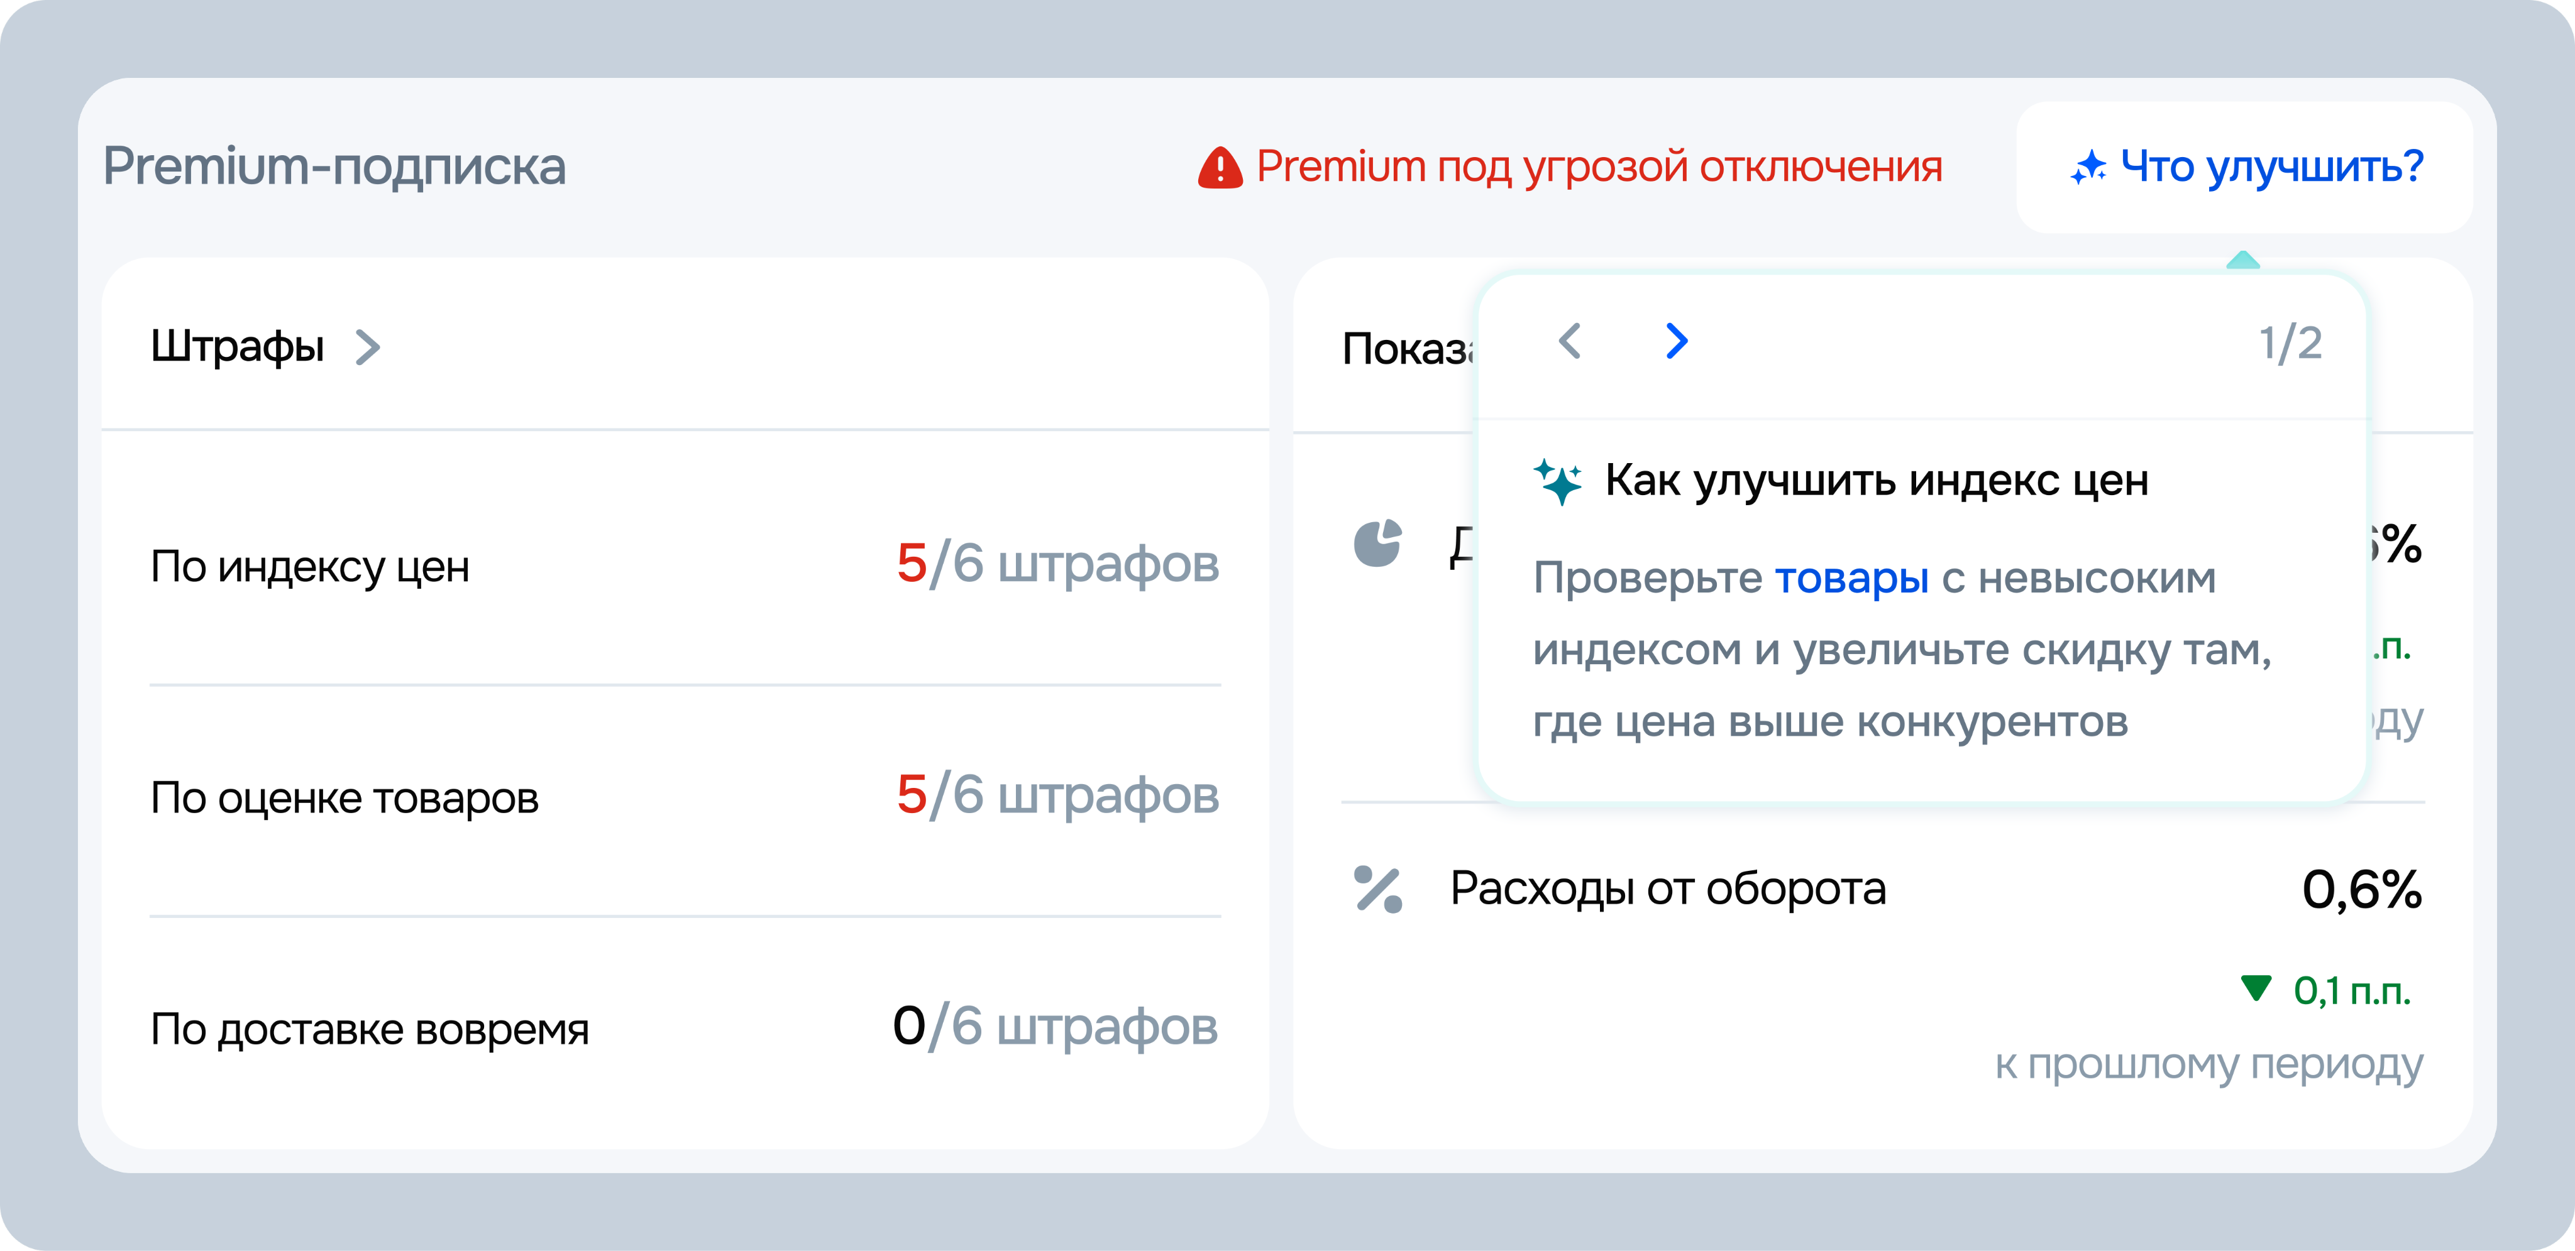Click the 1/2 page counter

pos(2290,344)
